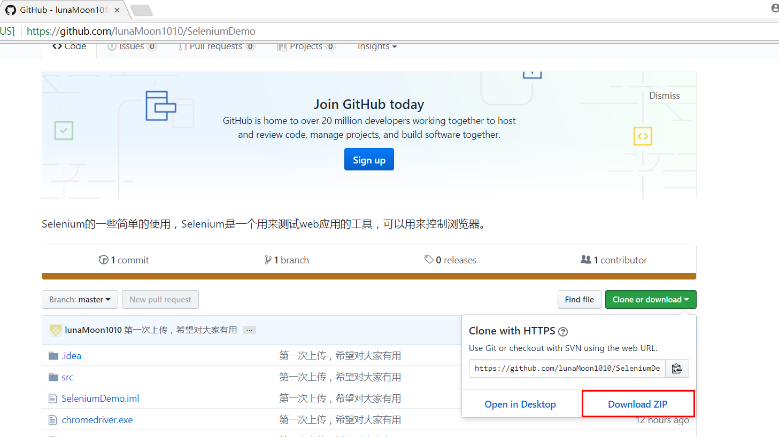The image size is (779, 437).
Task: Open the Branch: master dropdown
Action: coord(80,300)
